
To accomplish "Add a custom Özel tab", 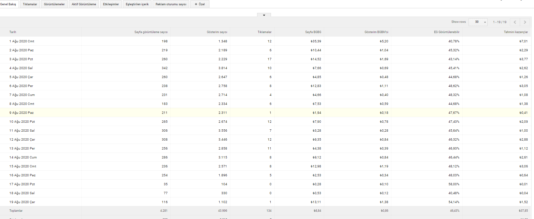I will pyautogui.click(x=200, y=4).
